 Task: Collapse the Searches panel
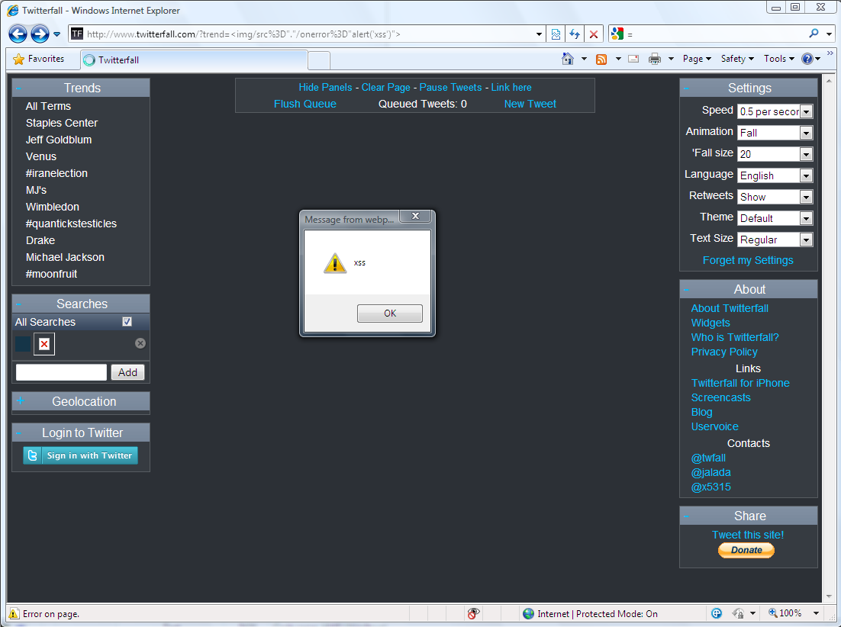[x=19, y=304]
